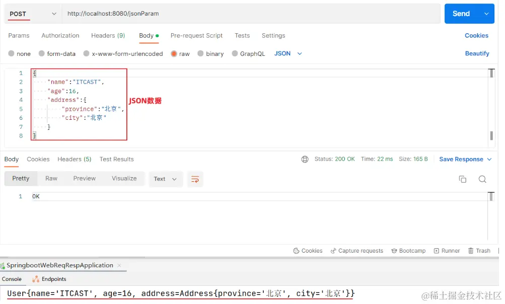Click the Beautify link
Image resolution: width=505 pixels, height=304 pixels.
[477, 53]
